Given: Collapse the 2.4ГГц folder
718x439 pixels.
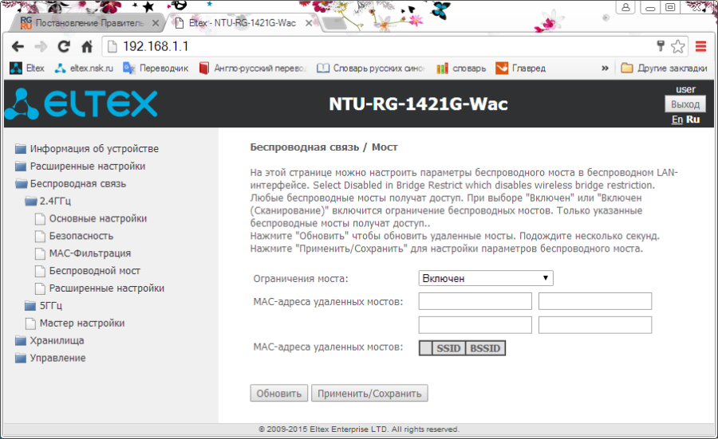Looking at the screenshot, I should [x=48, y=201].
